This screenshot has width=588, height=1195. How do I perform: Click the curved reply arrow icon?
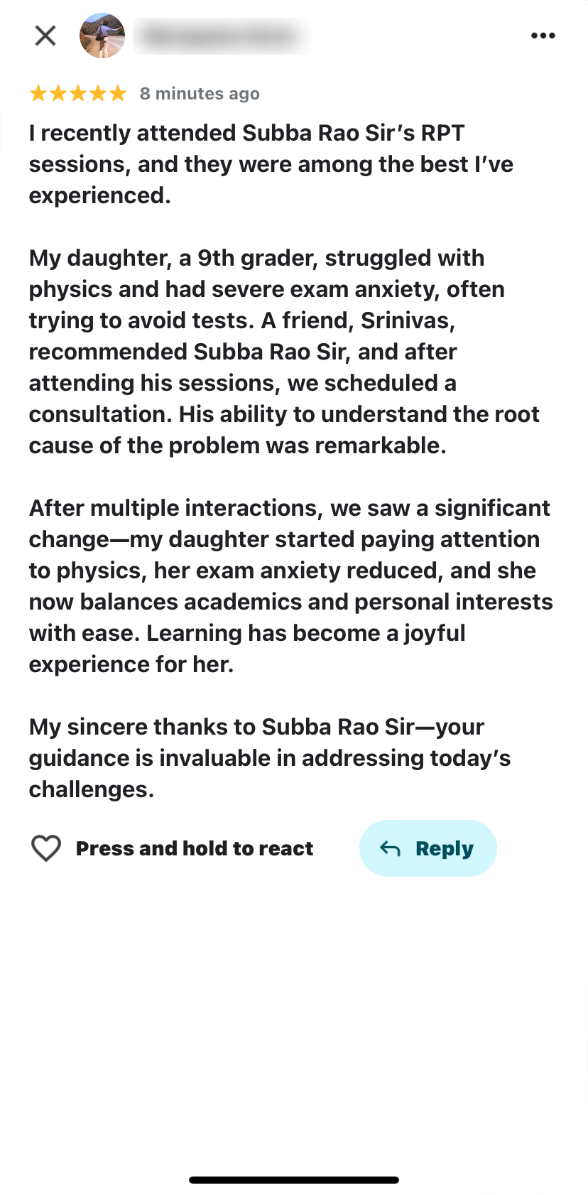point(390,848)
